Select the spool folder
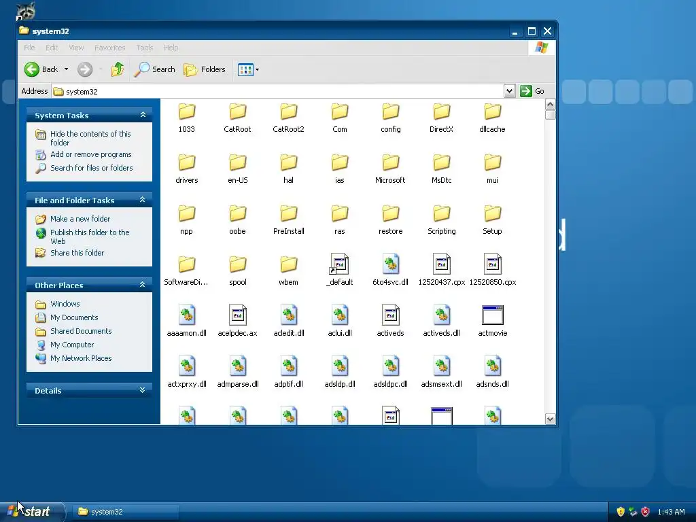This screenshot has width=696, height=522. [x=237, y=271]
